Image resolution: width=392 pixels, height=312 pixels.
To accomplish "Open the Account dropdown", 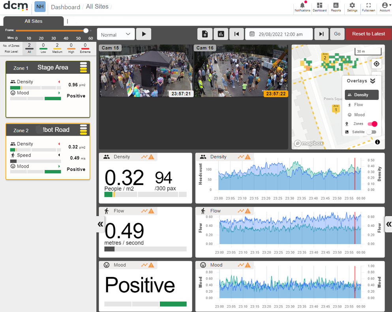I will [x=385, y=7].
